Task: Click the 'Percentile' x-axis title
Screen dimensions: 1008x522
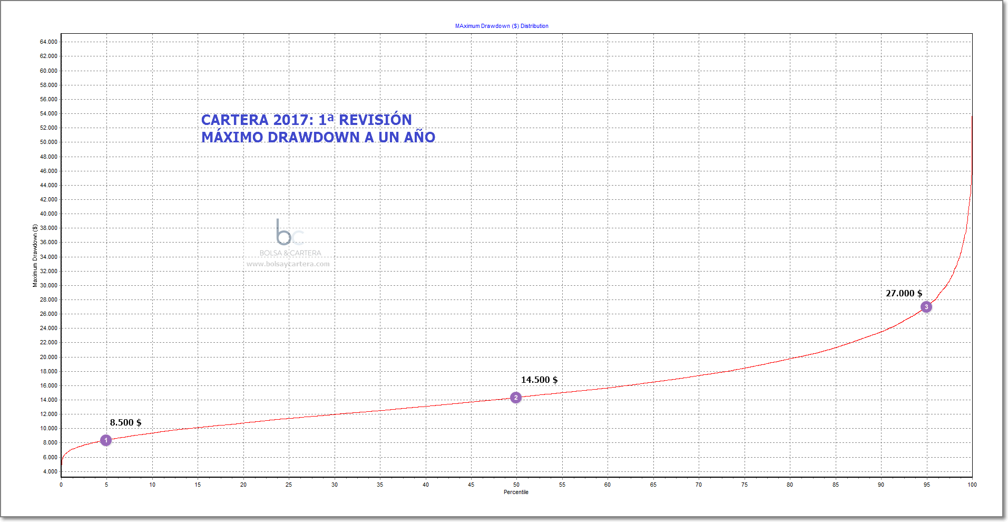Action: pyautogui.click(x=516, y=492)
